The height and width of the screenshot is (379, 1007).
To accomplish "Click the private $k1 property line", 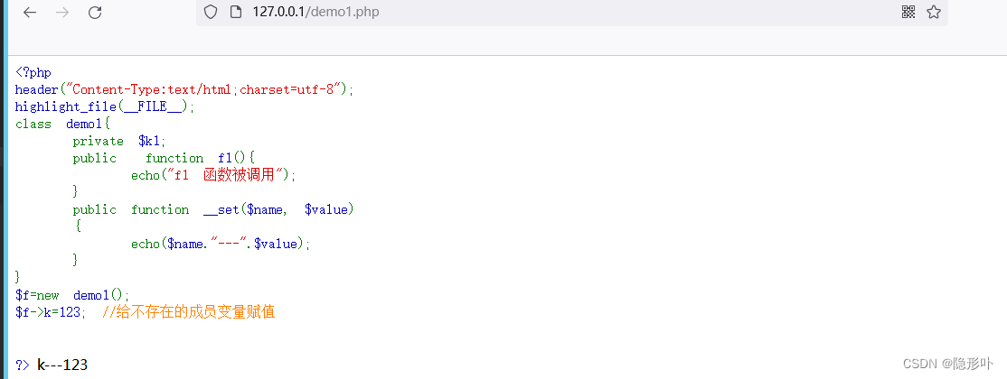I will tap(119, 141).
